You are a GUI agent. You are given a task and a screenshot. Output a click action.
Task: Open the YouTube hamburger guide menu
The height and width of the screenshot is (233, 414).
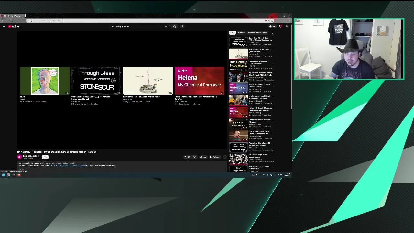click(4, 26)
